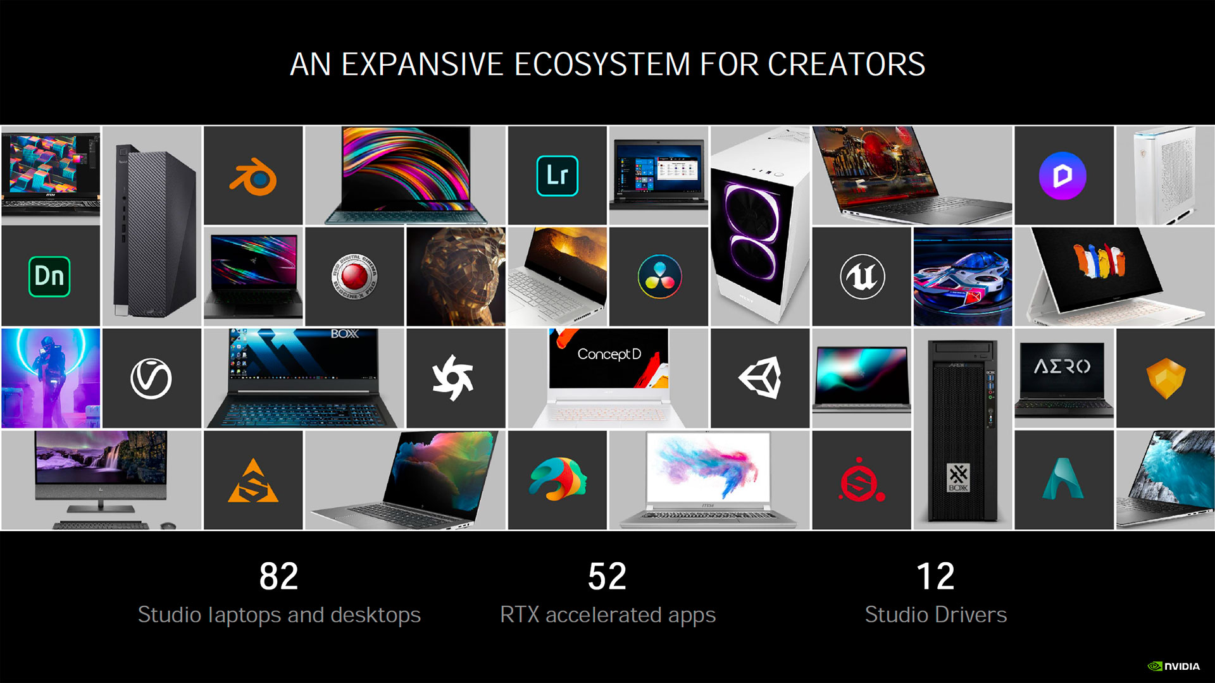Image resolution: width=1215 pixels, height=683 pixels.
Task: Select the Windows desktop laptop thumbnail
Action: point(659,175)
